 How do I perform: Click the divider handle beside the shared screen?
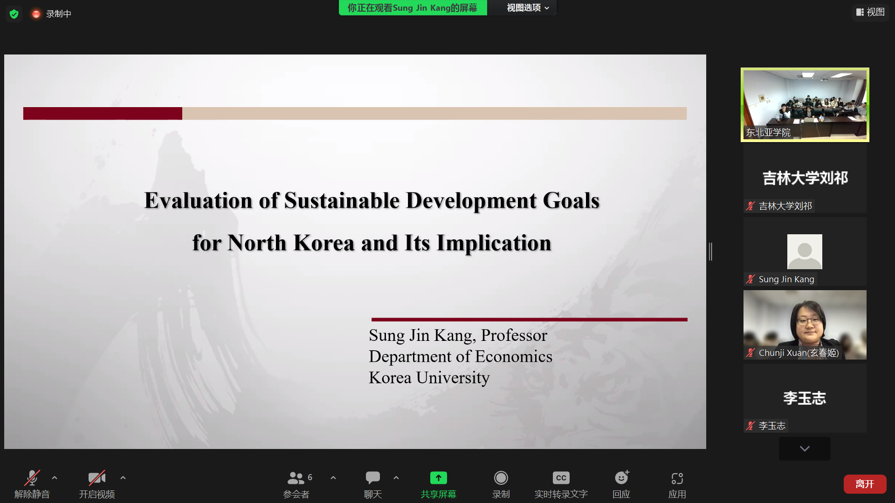click(710, 251)
